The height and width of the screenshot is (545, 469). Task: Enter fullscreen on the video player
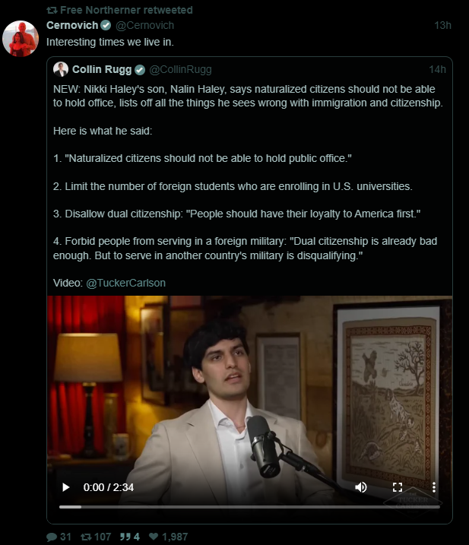[398, 487]
